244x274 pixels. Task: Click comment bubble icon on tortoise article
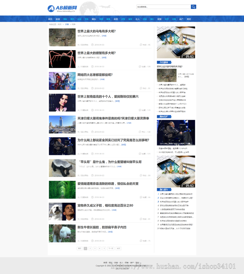pyautogui.click(x=141, y=45)
